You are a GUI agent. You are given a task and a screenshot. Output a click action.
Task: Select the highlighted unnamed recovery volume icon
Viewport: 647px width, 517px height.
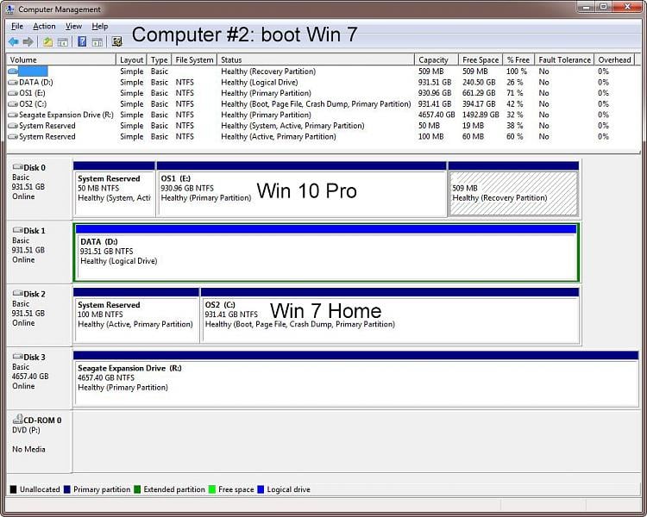point(13,72)
